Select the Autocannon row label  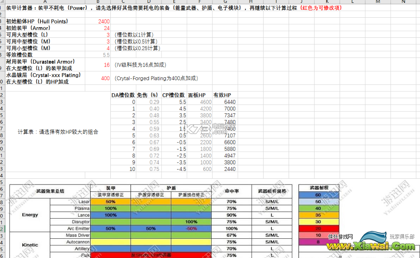point(70,242)
